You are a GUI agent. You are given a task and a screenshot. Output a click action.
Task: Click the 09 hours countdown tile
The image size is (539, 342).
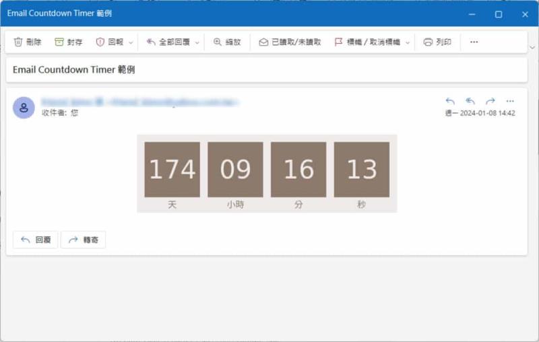(x=235, y=170)
